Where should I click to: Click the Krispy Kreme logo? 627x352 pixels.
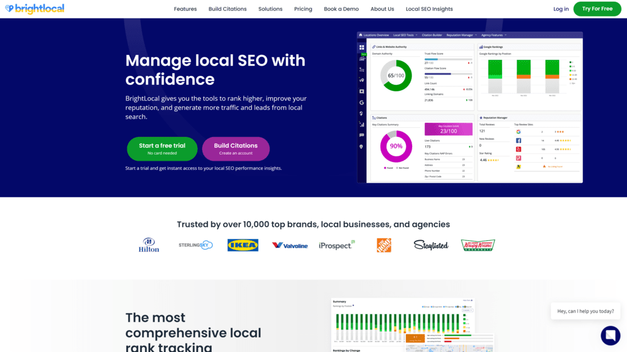478,245
